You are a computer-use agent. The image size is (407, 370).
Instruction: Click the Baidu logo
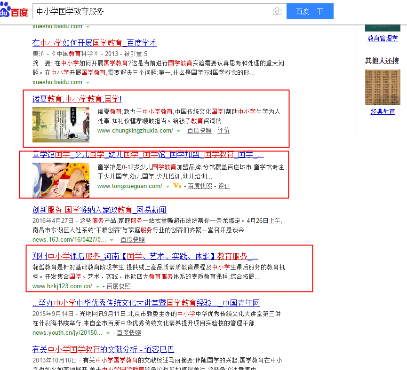click(x=14, y=10)
